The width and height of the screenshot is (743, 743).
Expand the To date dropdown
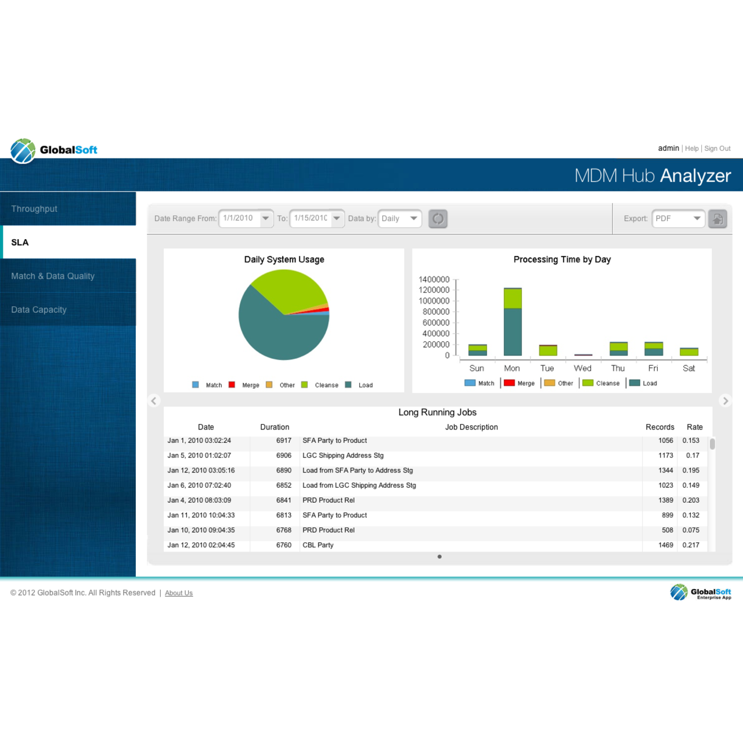[x=337, y=219]
